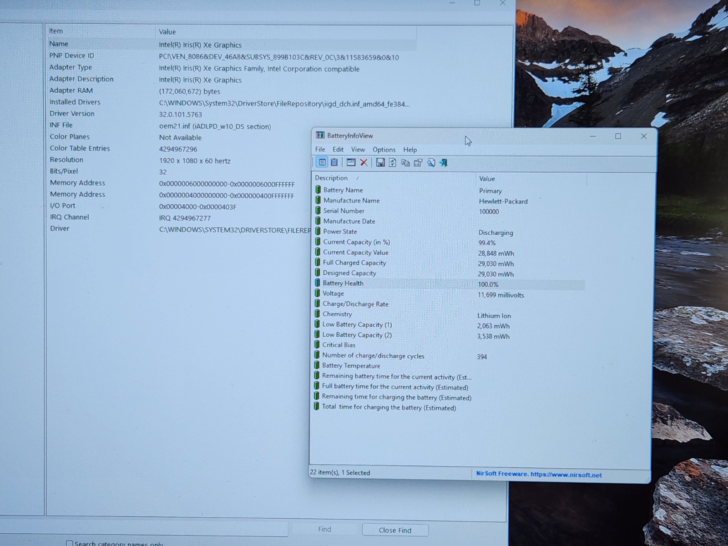The height and width of the screenshot is (546, 728).
Task: Open the Edit menu in BatteryInfoView
Action: pos(338,149)
